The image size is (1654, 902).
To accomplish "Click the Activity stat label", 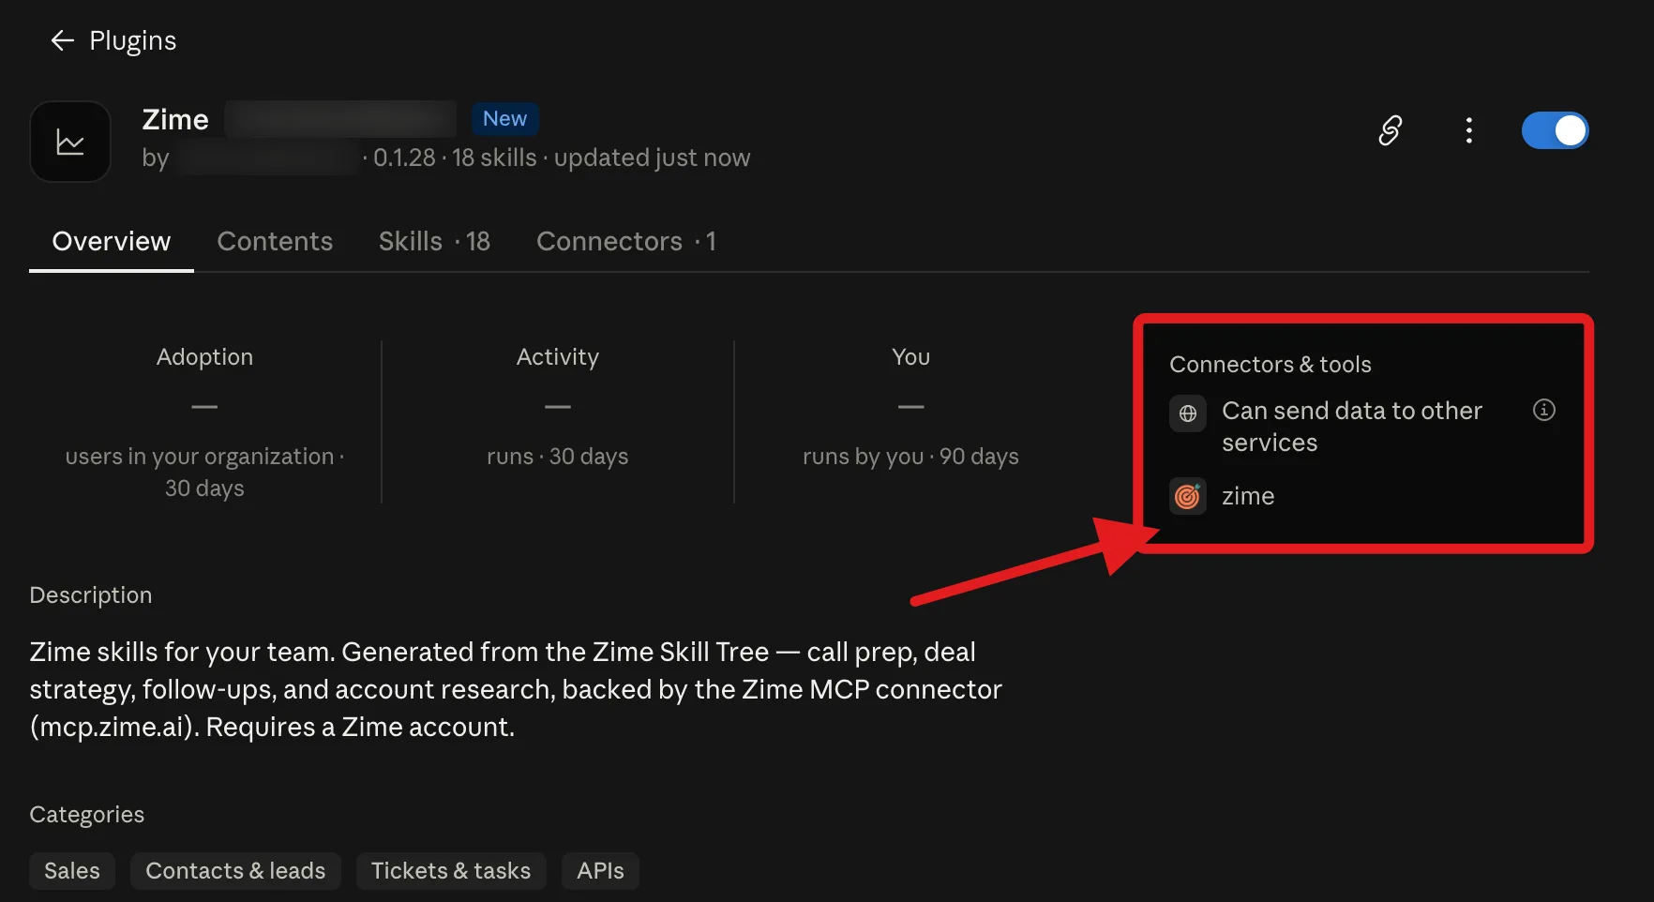I will click(x=557, y=357).
